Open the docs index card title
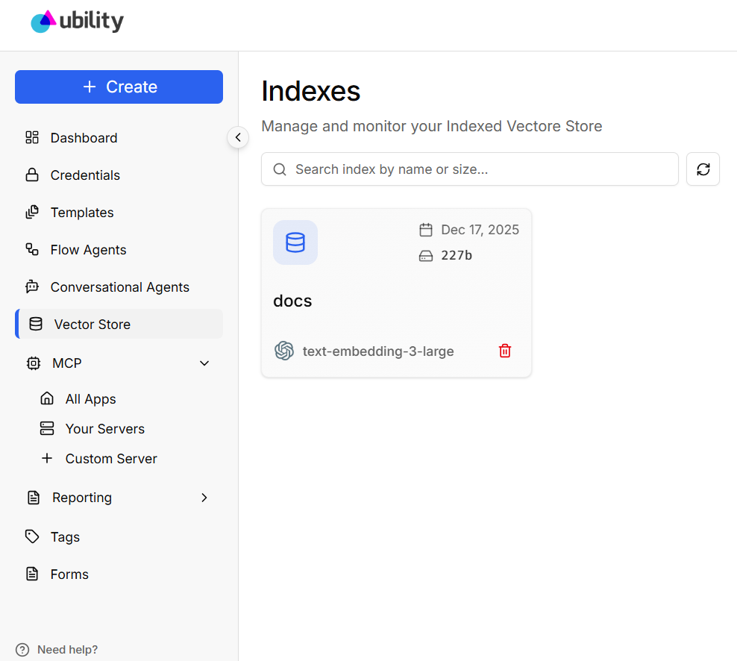 pyautogui.click(x=292, y=301)
